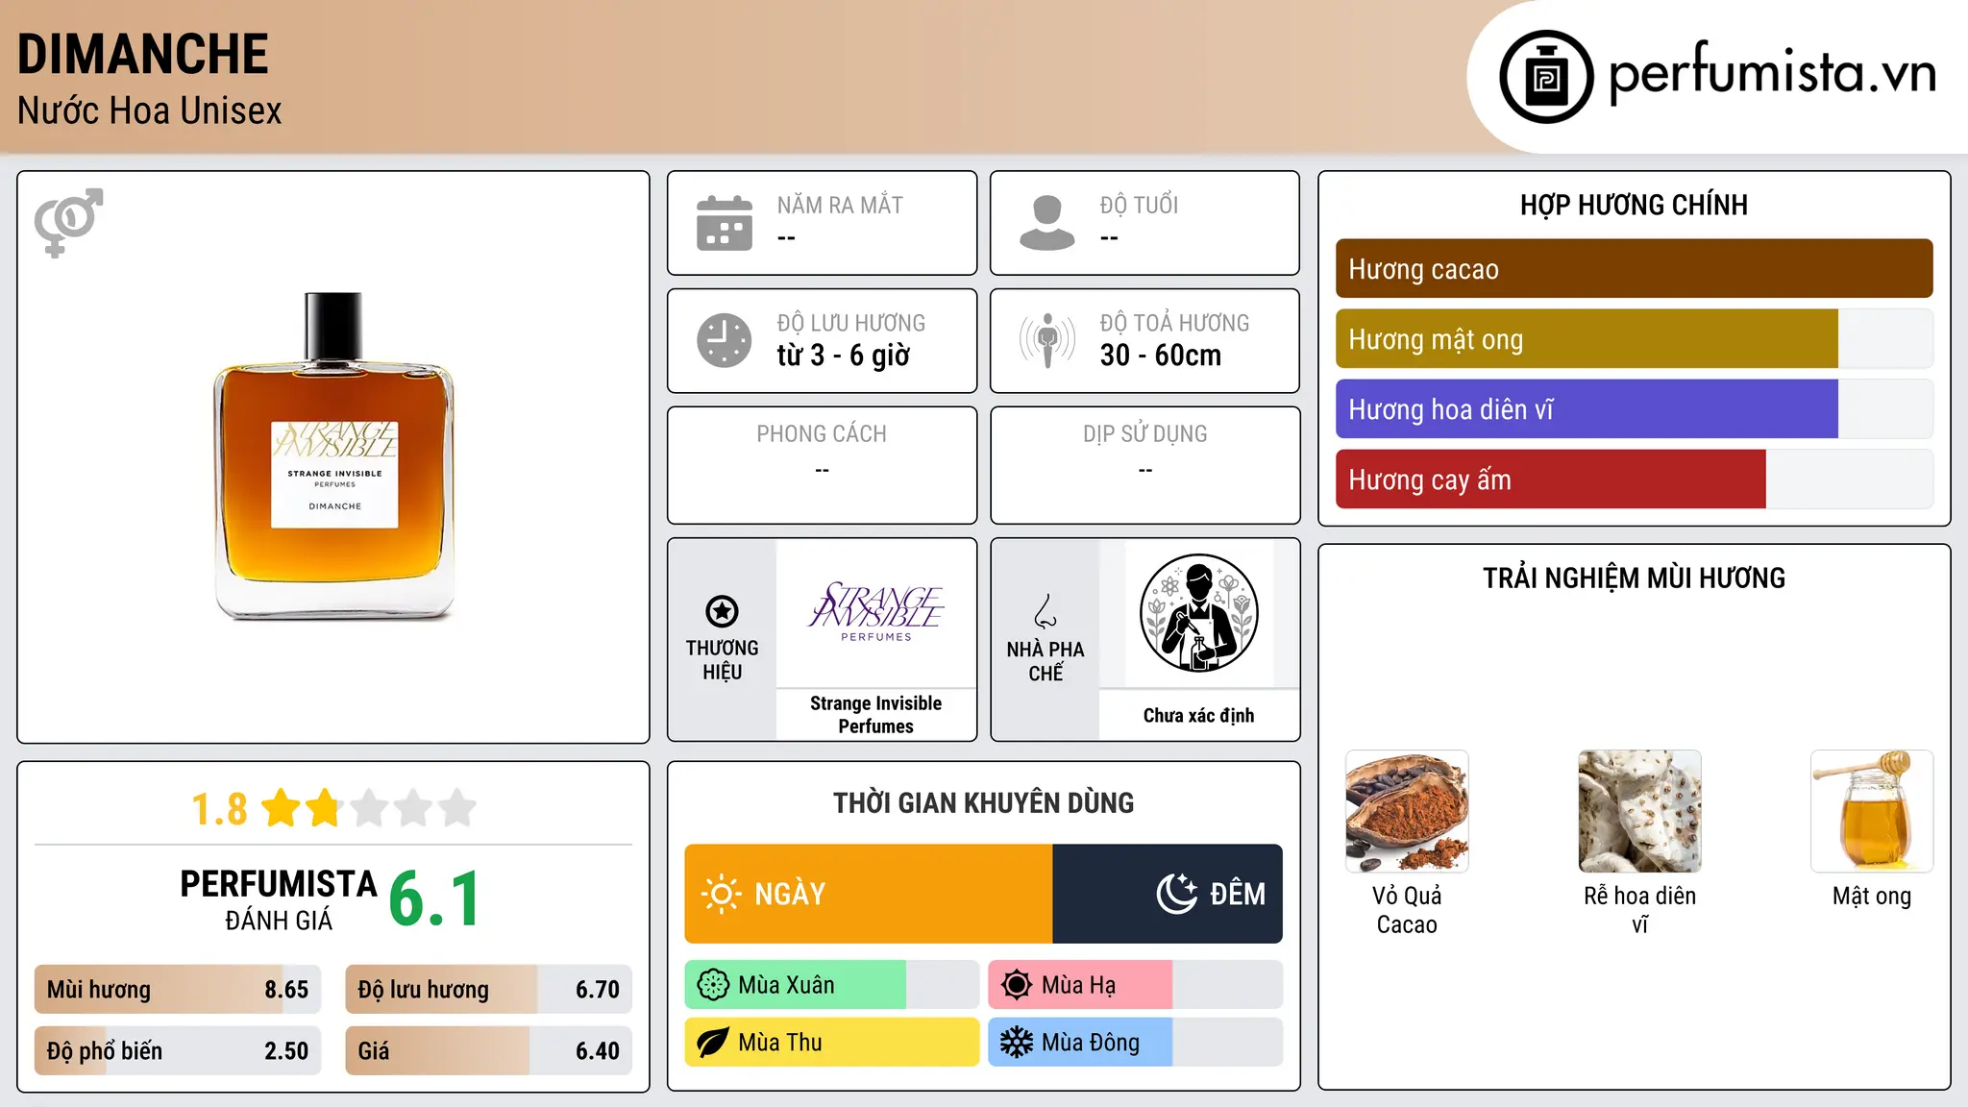
Task: Click the Strange Invisible Perfumes brand logo
Action: pos(875,611)
